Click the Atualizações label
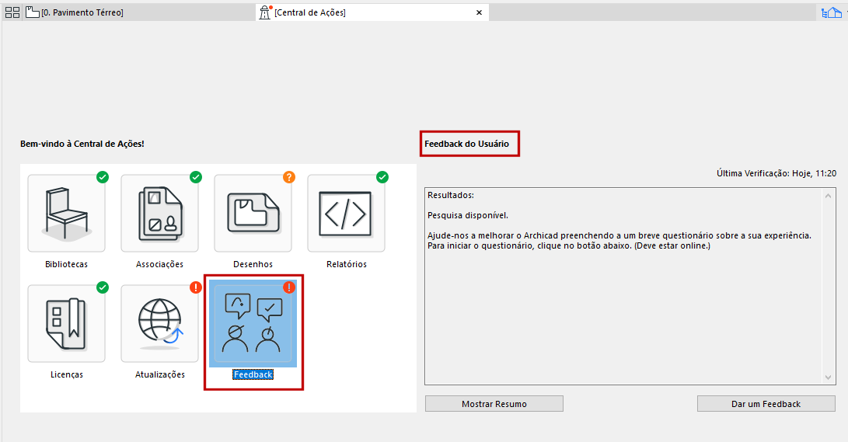Image resolution: width=848 pixels, height=442 pixels. pyautogui.click(x=160, y=374)
